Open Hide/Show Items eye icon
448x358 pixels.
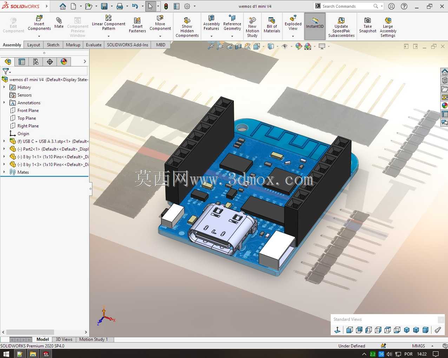click(x=285, y=46)
